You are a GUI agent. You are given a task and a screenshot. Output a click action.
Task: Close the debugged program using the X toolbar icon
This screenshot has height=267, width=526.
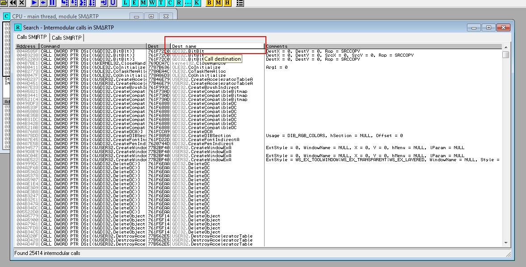[x=22, y=3]
